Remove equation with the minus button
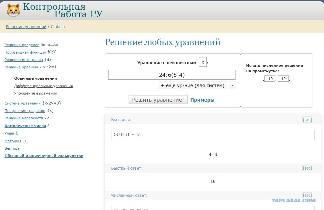The height and width of the screenshot is (210, 324). 233,85
